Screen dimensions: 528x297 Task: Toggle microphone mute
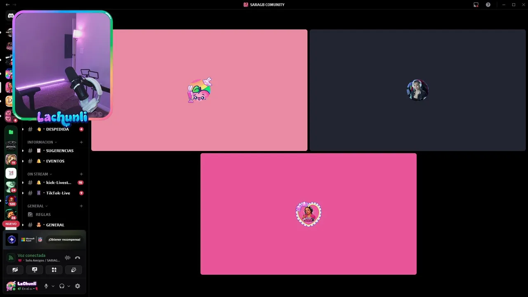click(46, 286)
